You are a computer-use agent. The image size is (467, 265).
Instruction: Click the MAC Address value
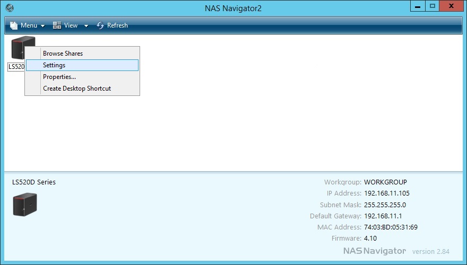pos(391,227)
